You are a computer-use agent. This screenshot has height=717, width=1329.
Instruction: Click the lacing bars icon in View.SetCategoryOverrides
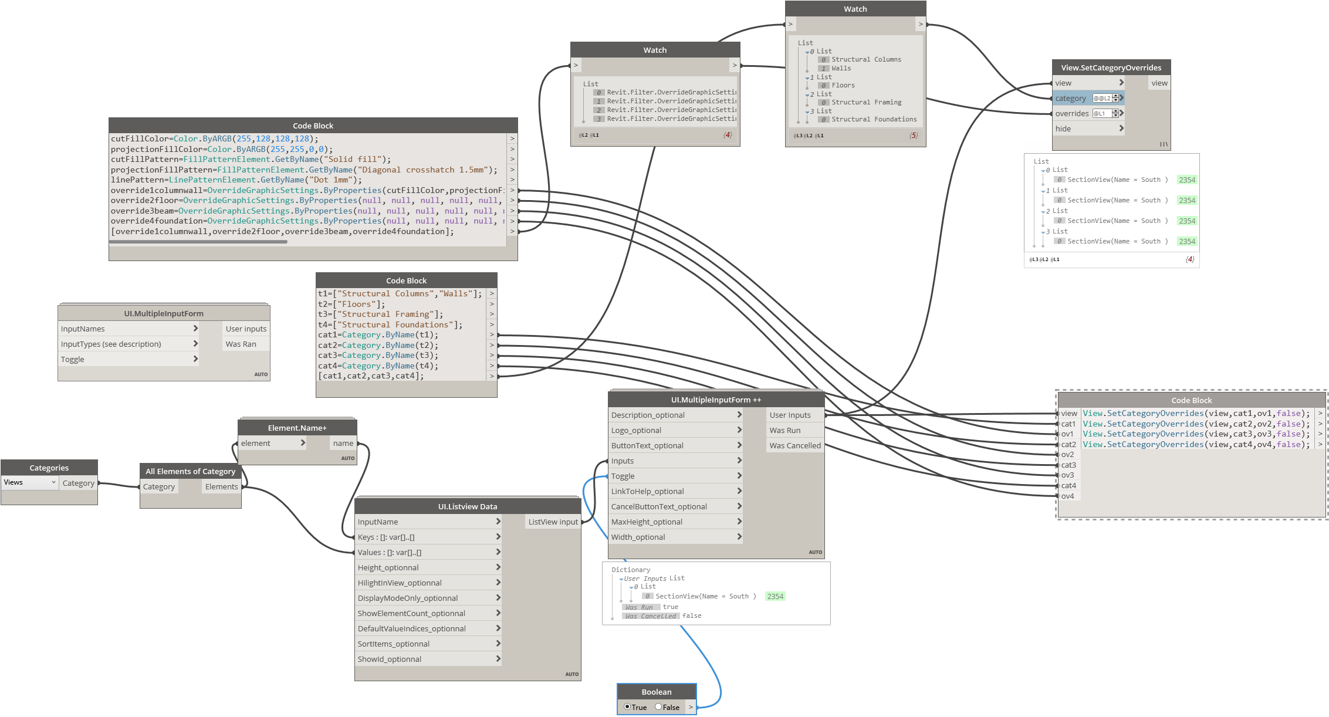[x=1164, y=144]
